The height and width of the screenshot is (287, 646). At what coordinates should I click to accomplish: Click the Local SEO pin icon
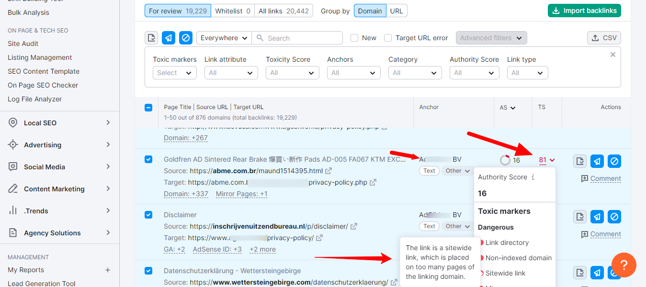click(13, 123)
